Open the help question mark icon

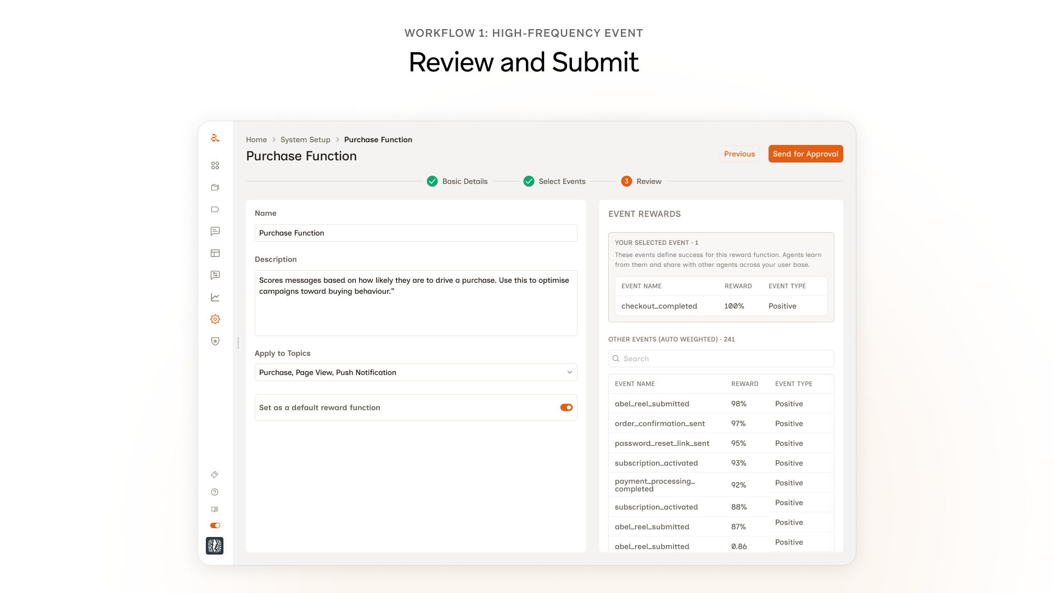coord(215,492)
